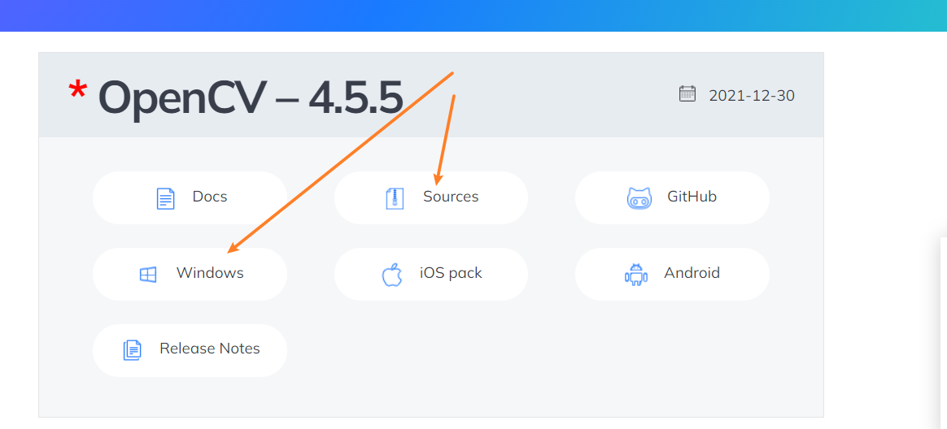Download the iOS pack
This screenshot has width=947, height=429.
[430, 274]
